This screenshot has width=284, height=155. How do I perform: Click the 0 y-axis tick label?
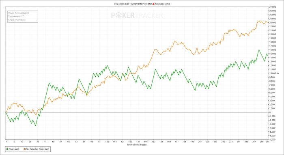pos(270,112)
